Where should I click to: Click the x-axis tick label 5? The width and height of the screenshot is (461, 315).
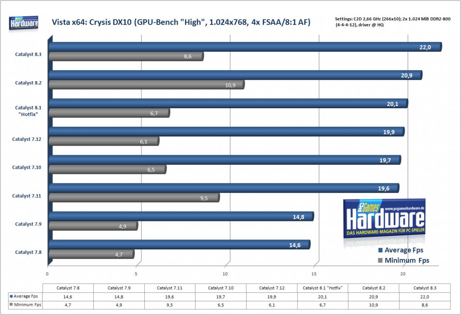(136, 274)
